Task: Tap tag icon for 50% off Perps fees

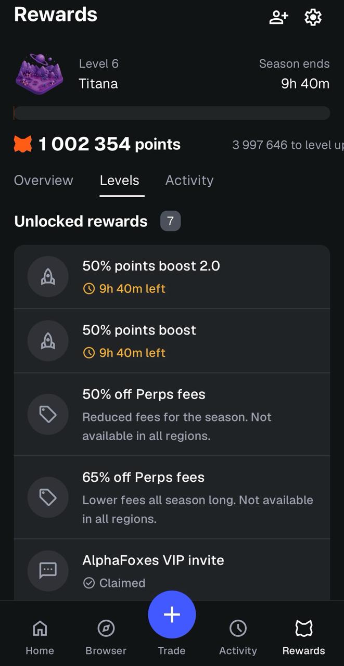Action: pyautogui.click(x=48, y=414)
